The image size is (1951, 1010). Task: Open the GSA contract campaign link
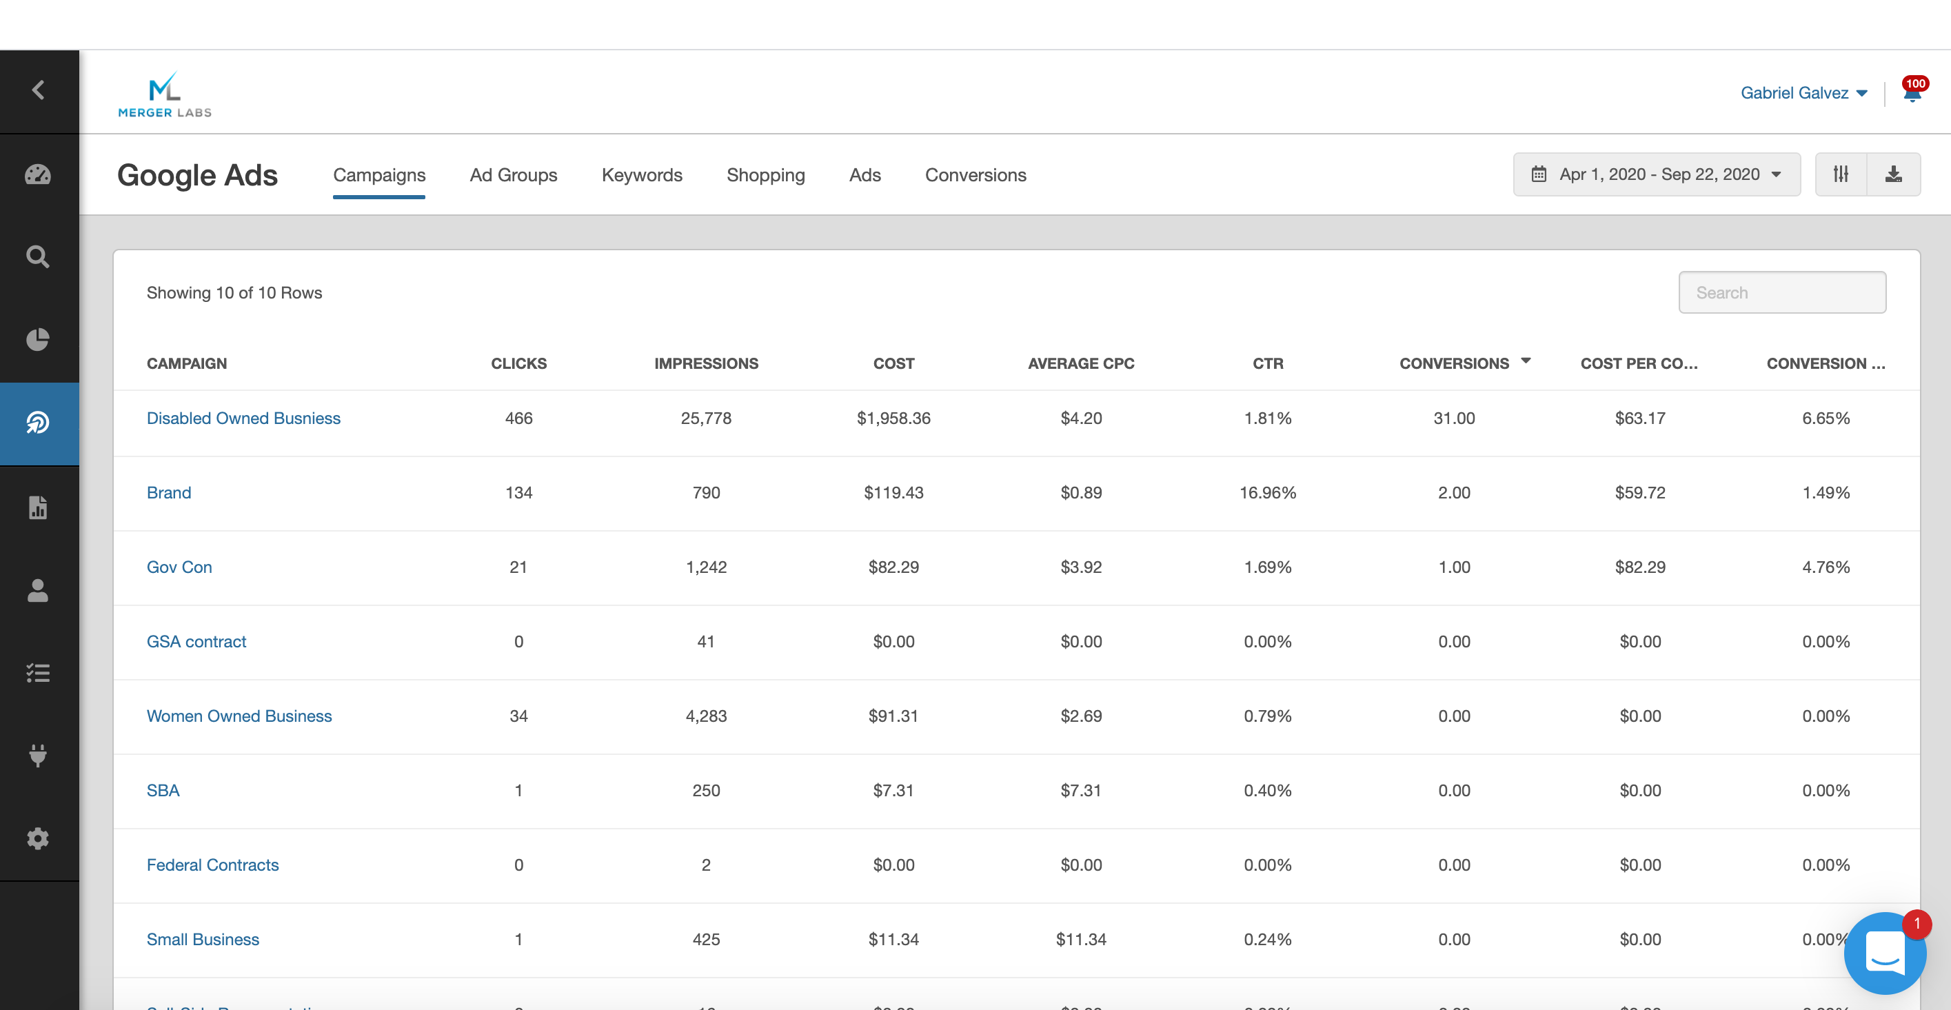[x=196, y=641]
